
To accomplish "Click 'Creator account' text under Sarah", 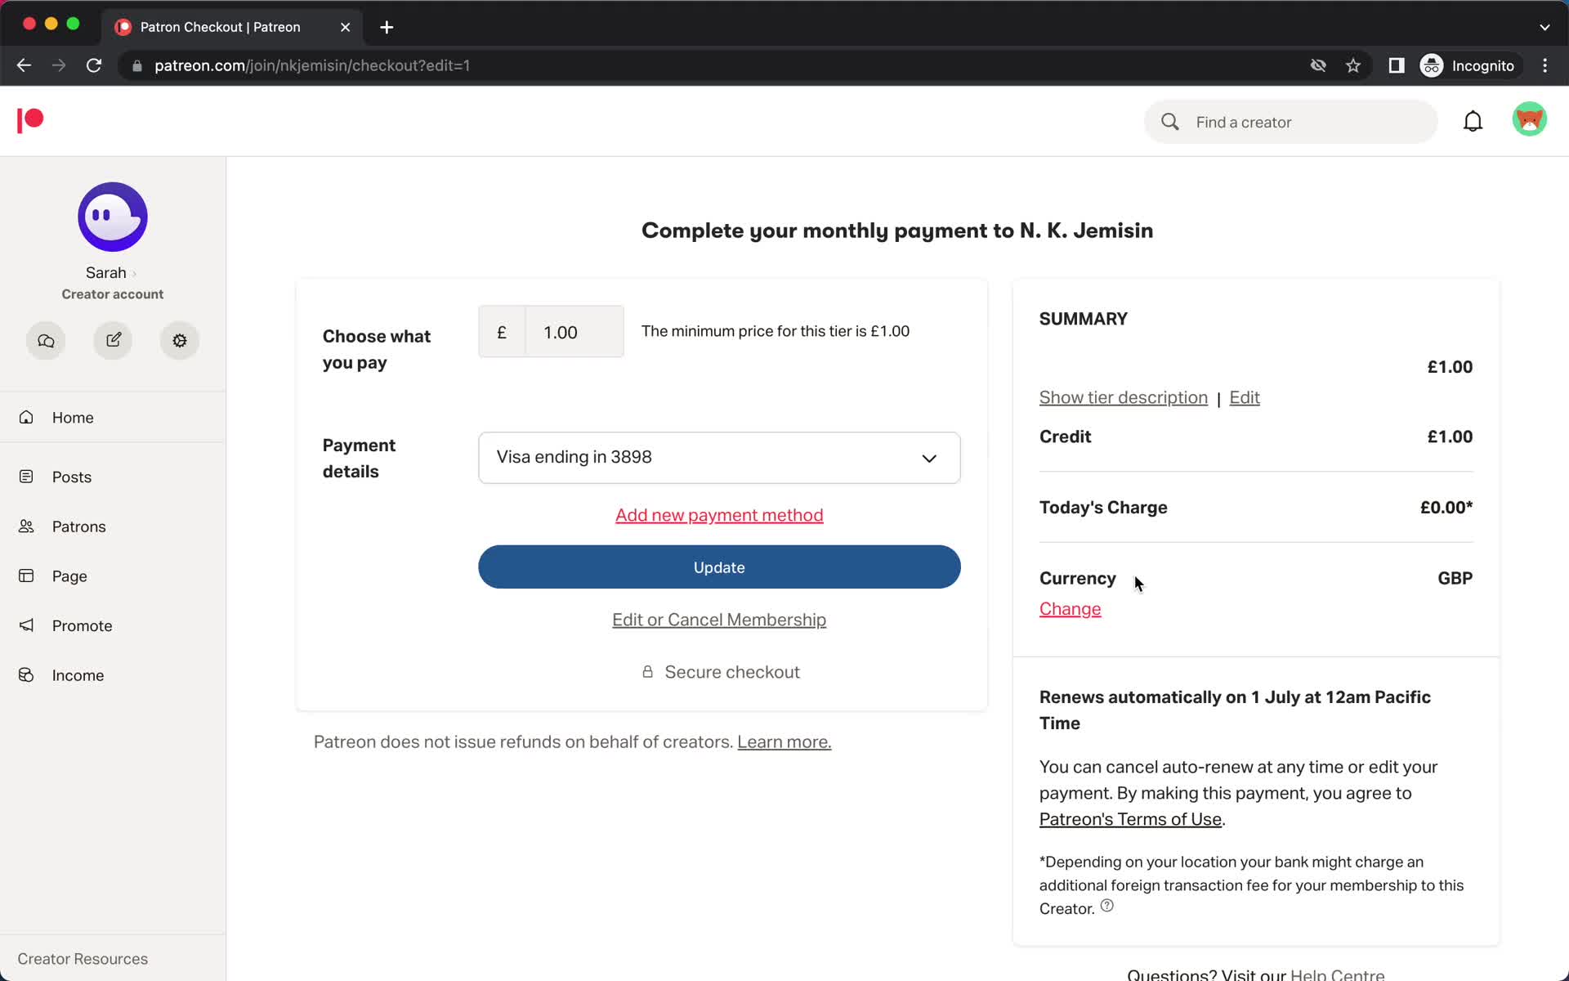I will point(113,294).
